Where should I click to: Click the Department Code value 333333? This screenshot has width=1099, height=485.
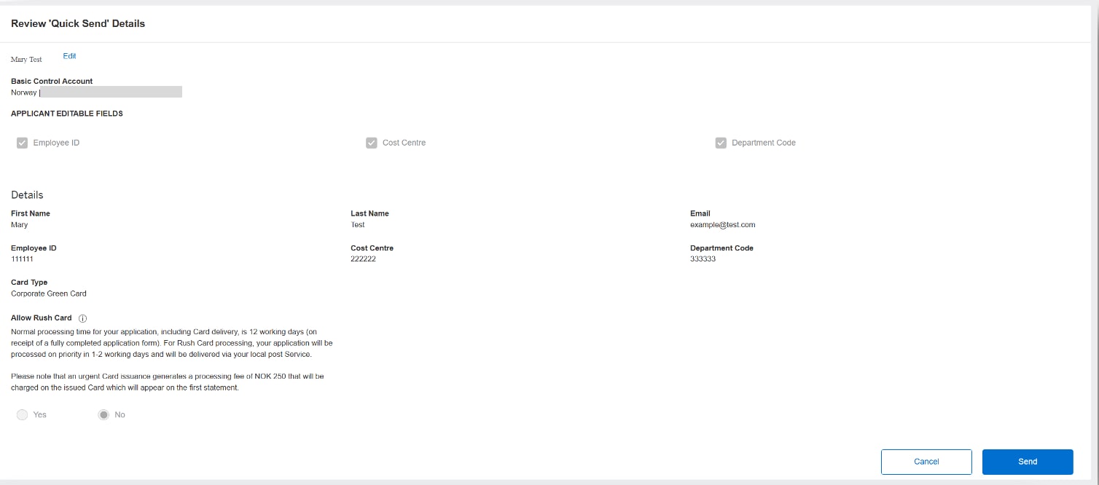(x=703, y=259)
